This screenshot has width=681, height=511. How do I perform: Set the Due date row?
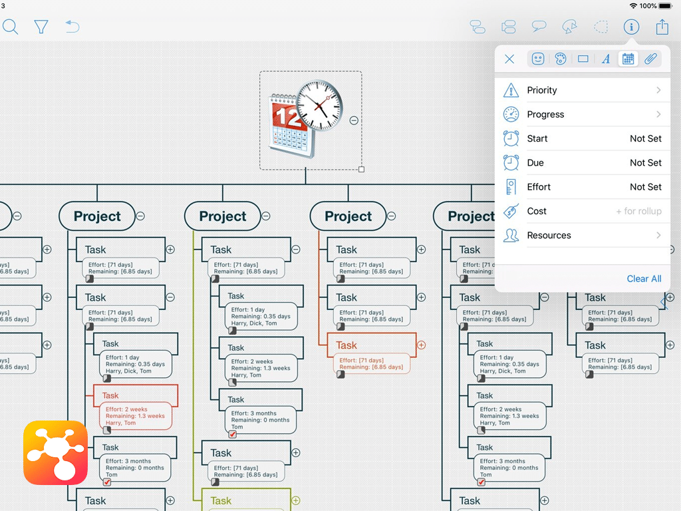pyautogui.click(x=583, y=163)
